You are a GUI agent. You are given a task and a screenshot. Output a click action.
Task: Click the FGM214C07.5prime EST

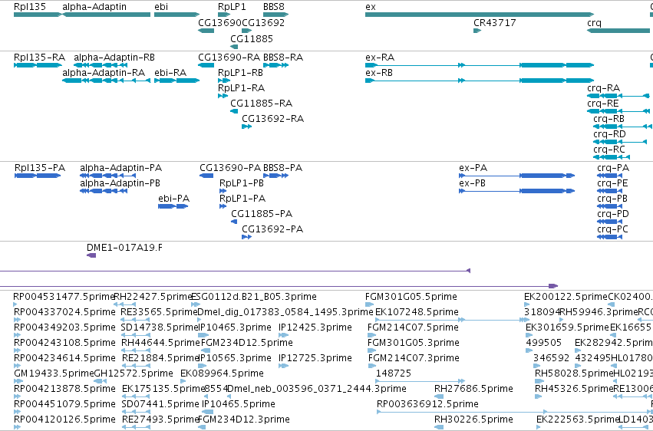pyautogui.click(x=371, y=335)
